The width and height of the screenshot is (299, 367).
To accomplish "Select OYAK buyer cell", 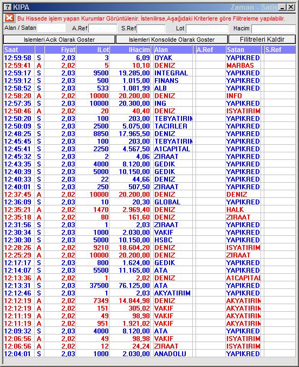I will point(173,57).
